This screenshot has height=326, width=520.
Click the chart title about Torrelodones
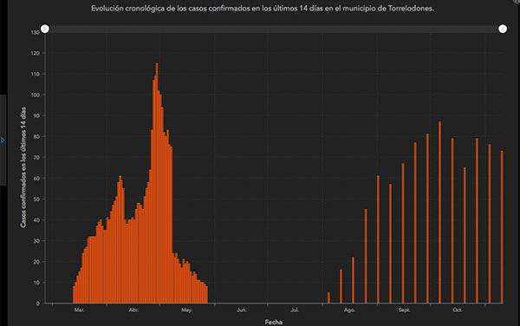[263, 9]
